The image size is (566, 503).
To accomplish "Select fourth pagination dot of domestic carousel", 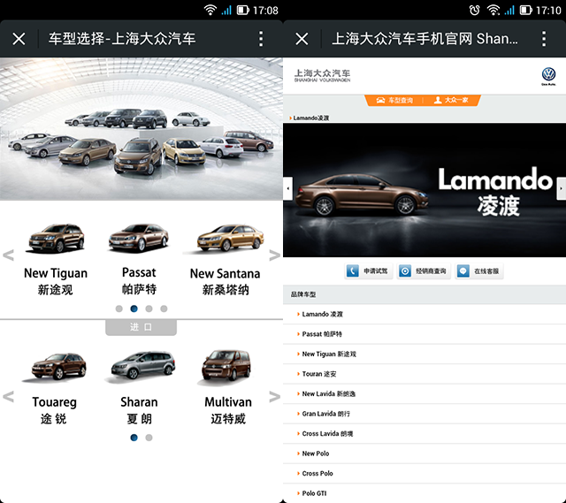I will tap(164, 309).
